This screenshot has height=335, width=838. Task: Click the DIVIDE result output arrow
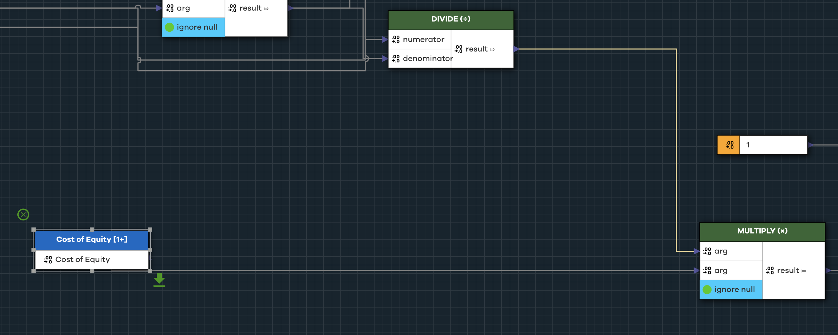click(x=517, y=49)
